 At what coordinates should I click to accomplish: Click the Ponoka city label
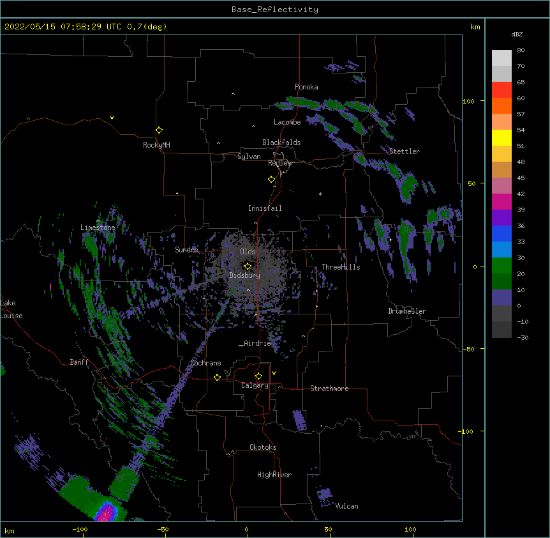pyautogui.click(x=306, y=87)
